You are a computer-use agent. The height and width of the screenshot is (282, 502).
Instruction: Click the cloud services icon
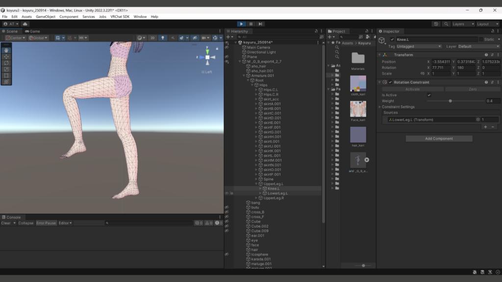tap(25, 23)
